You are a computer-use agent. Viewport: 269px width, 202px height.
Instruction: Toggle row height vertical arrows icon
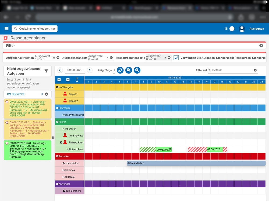coord(77,80)
